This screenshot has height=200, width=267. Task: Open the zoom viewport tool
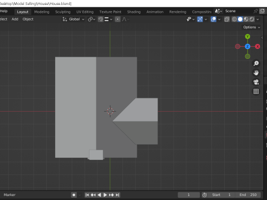(x=256, y=63)
